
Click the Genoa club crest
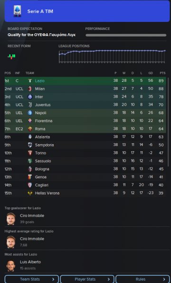point(30,177)
